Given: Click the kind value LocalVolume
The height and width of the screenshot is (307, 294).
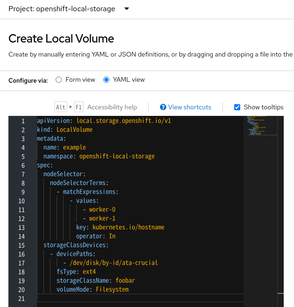Looking at the screenshot, I should point(74,129).
